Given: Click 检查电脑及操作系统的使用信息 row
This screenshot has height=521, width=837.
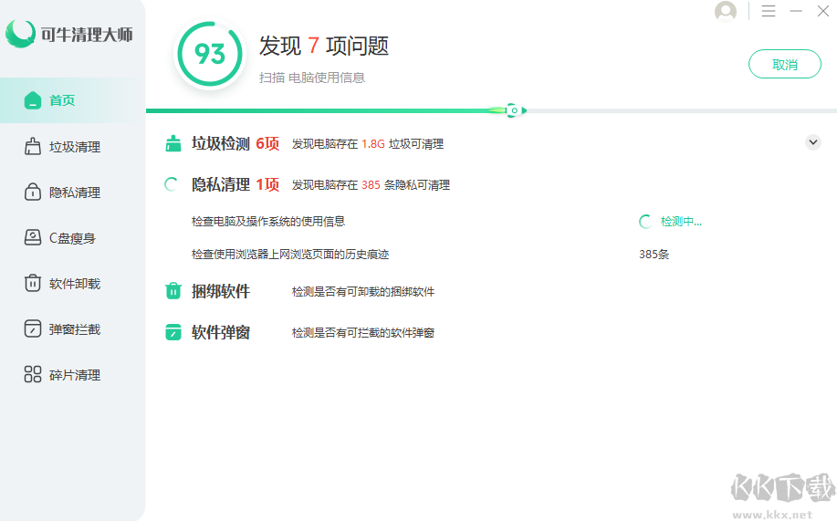Looking at the screenshot, I should point(268,221).
